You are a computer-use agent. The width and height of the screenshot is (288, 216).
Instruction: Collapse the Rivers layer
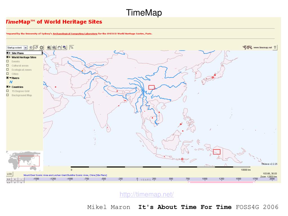[10, 78]
